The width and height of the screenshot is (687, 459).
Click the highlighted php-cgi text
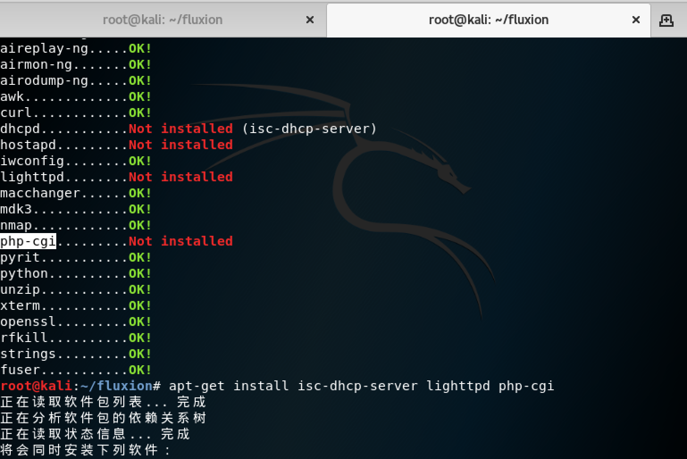tap(28, 242)
